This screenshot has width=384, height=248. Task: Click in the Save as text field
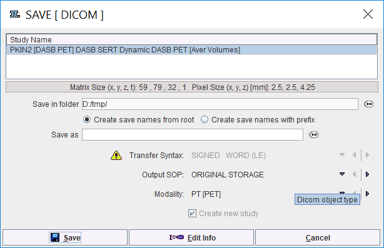click(193, 135)
